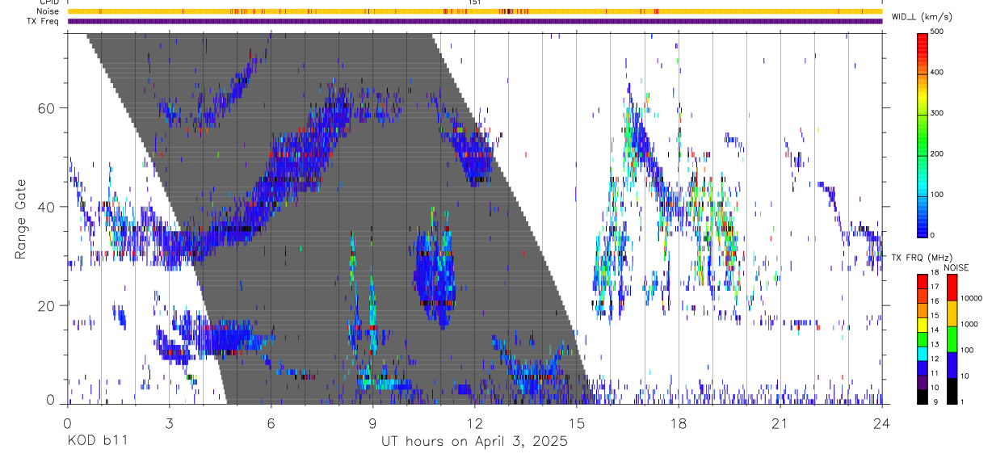Click the 200 tick on the width color bar
The image size is (992, 458).
pyautogui.click(x=939, y=153)
